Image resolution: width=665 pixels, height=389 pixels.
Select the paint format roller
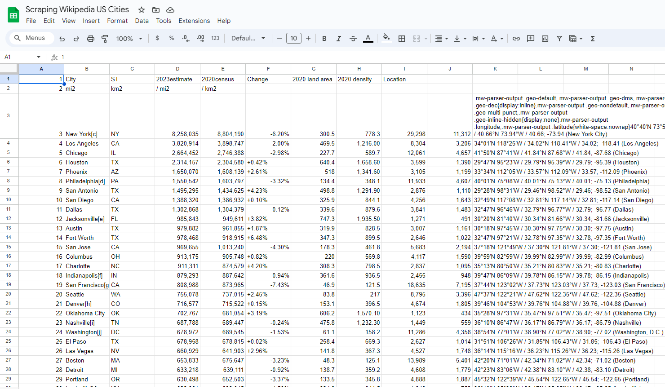click(x=105, y=39)
